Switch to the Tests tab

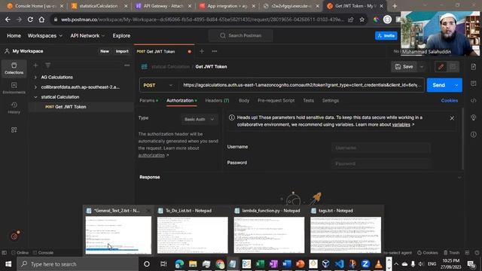point(308,100)
